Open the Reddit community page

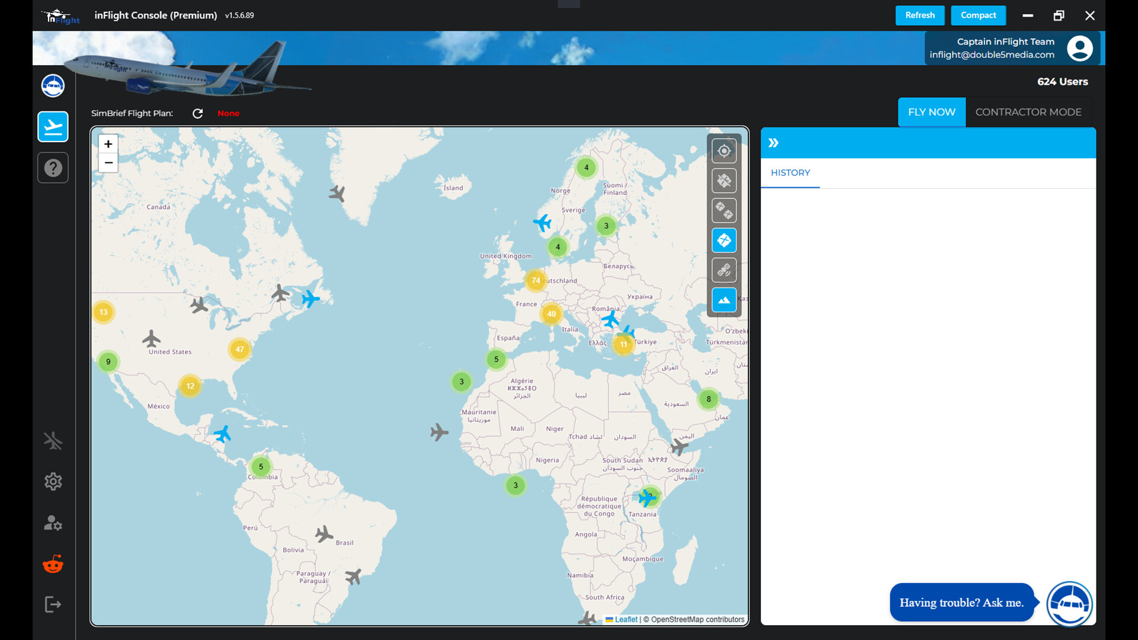pyautogui.click(x=53, y=564)
